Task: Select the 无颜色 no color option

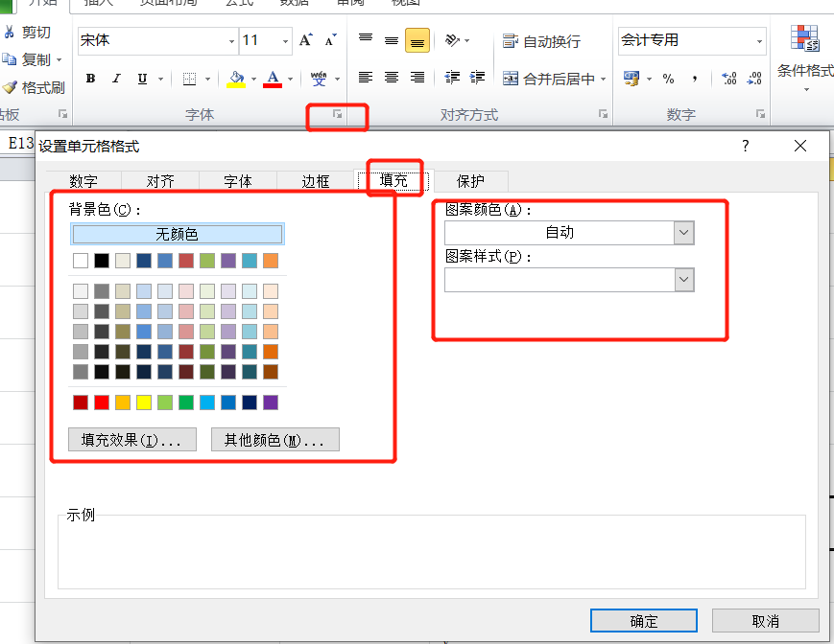Action: click(x=177, y=234)
